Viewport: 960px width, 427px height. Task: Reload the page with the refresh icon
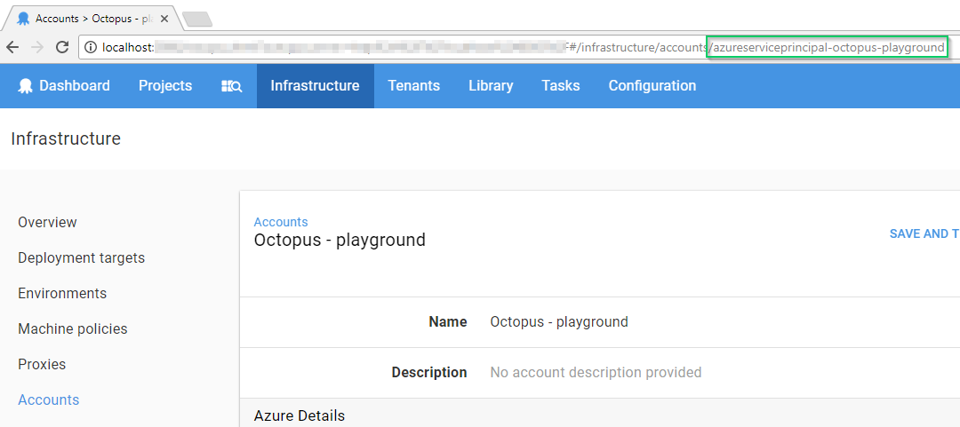click(62, 47)
